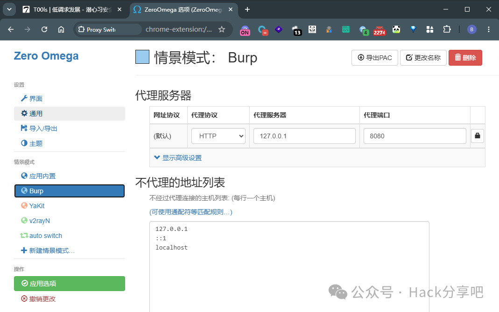
Task: Open the blue diamond gem extension
Action: click(x=413, y=29)
